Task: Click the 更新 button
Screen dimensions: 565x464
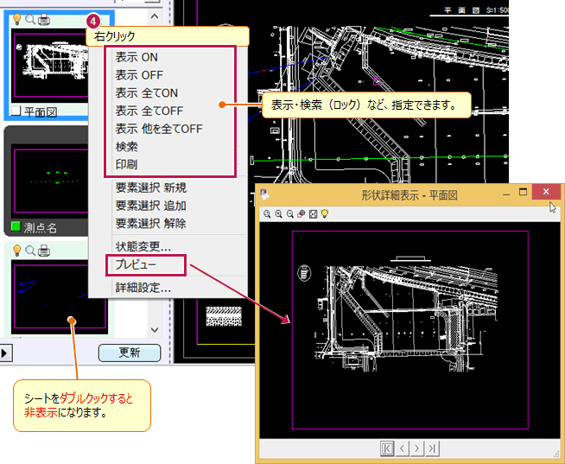Action: pyautogui.click(x=130, y=353)
